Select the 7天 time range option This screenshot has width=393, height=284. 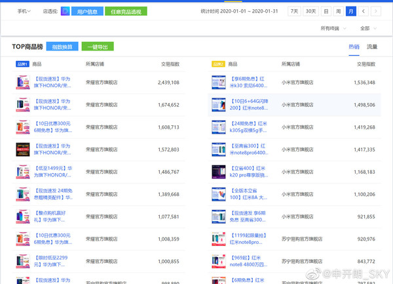(x=294, y=11)
